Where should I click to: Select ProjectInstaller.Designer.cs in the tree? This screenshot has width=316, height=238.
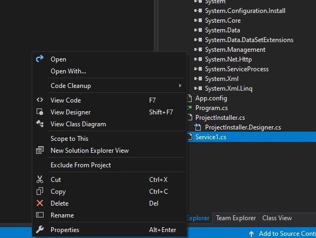click(x=243, y=127)
